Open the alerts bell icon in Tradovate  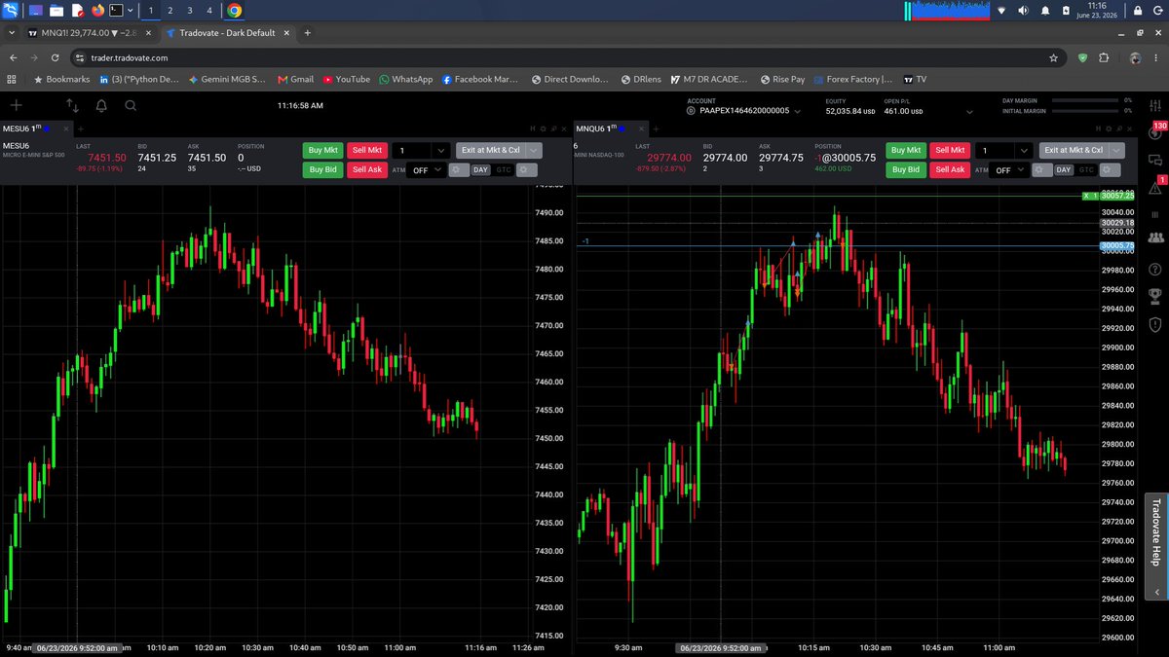click(101, 105)
